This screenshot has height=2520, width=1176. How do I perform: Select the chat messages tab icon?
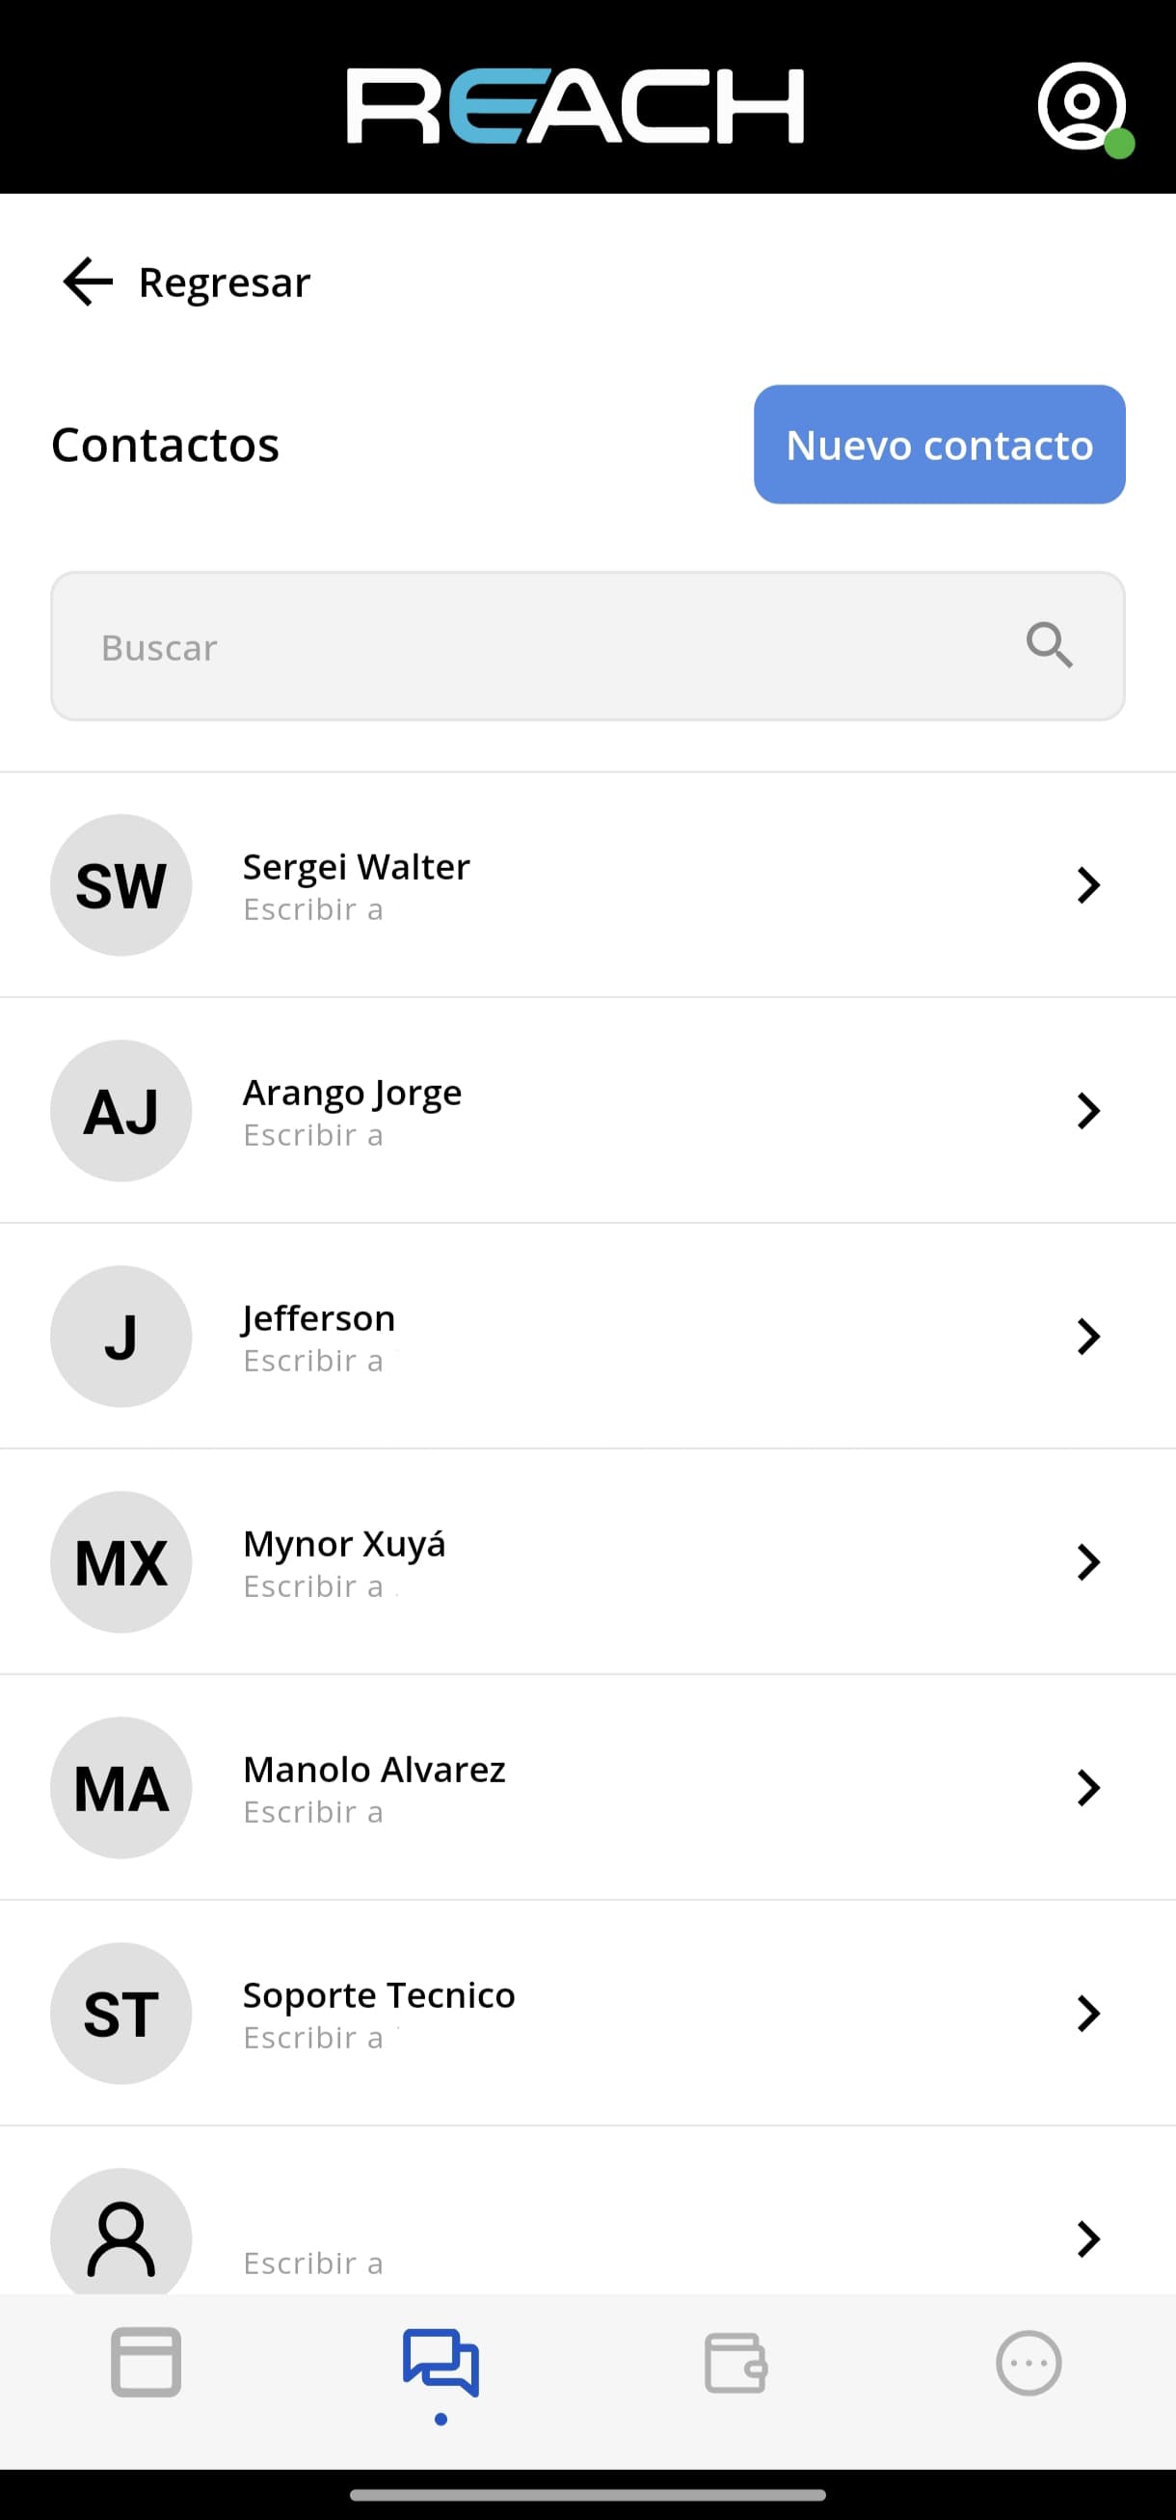(x=441, y=2363)
